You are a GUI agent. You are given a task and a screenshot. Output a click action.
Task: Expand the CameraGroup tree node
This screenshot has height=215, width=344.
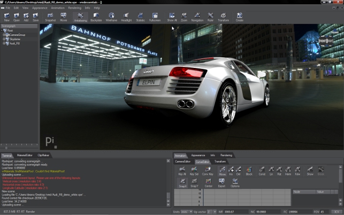coord(4,35)
